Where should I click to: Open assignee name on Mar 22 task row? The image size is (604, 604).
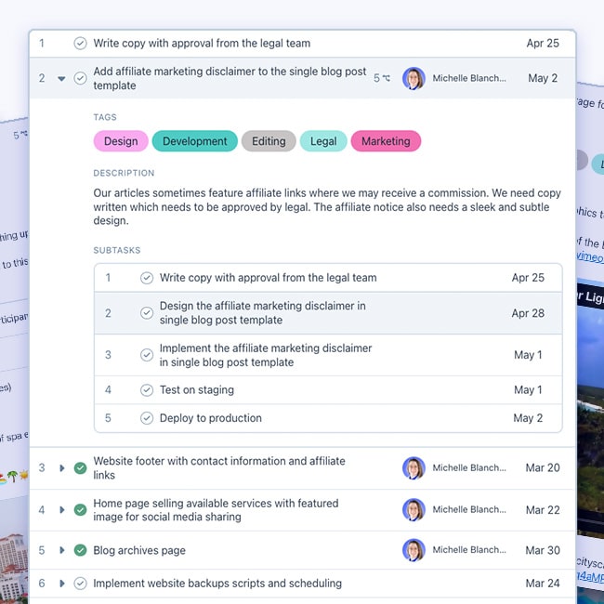coord(469,509)
